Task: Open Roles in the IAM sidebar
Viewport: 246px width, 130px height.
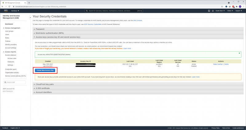Action: coord(7,38)
